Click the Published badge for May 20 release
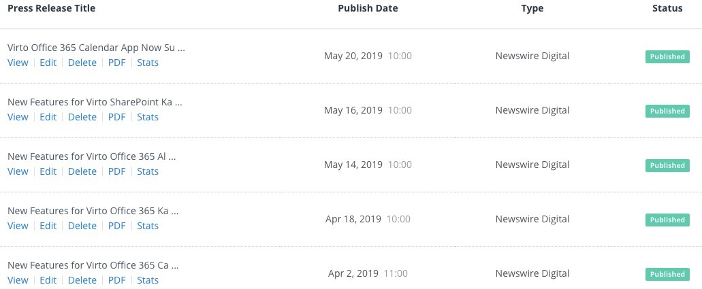This screenshot has width=702, height=289. coord(667,57)
